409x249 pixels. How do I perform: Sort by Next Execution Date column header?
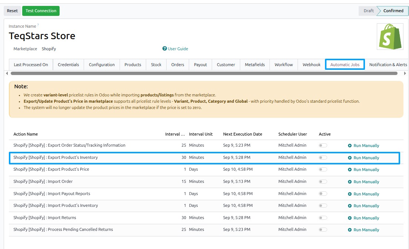[242, 134]
